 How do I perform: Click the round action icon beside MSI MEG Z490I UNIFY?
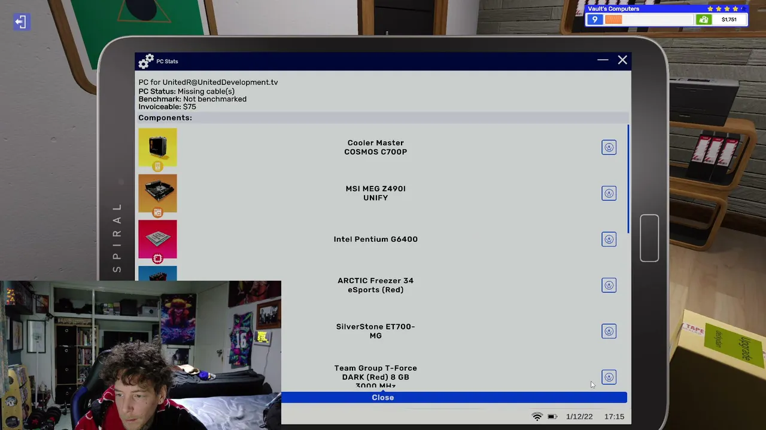609,193
